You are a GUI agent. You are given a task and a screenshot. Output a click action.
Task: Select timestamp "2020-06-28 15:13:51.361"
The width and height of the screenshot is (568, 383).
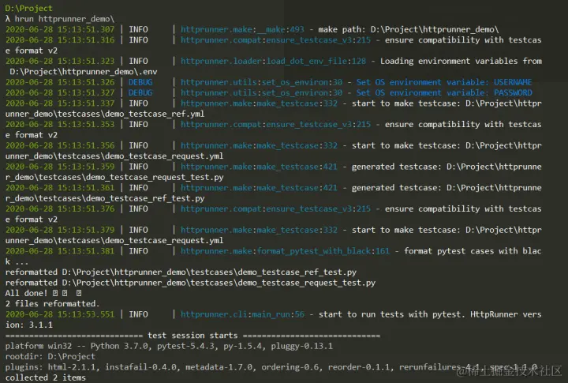(60, 187)
